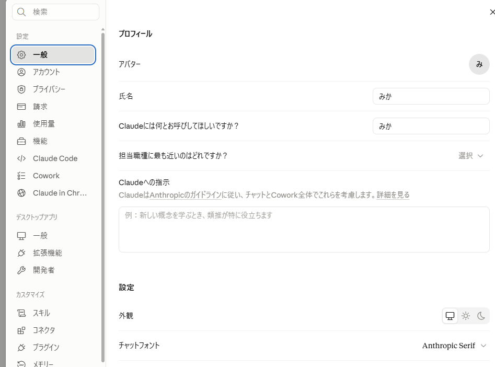Open Cowork settings
The width and height of the screenshot is (495, 367).
tap(53, 176)
